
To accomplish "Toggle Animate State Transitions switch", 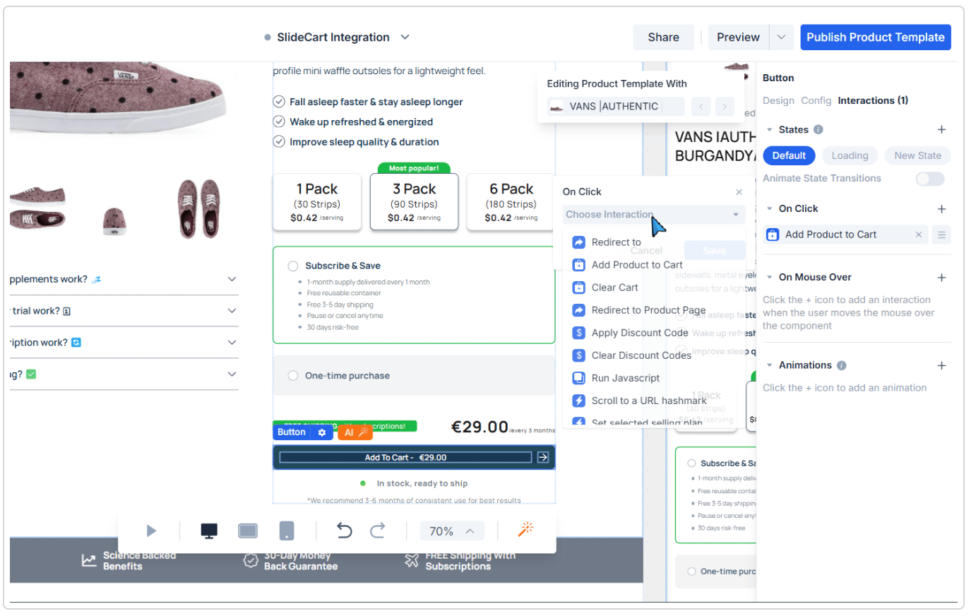I will click(x=929, y=179).
